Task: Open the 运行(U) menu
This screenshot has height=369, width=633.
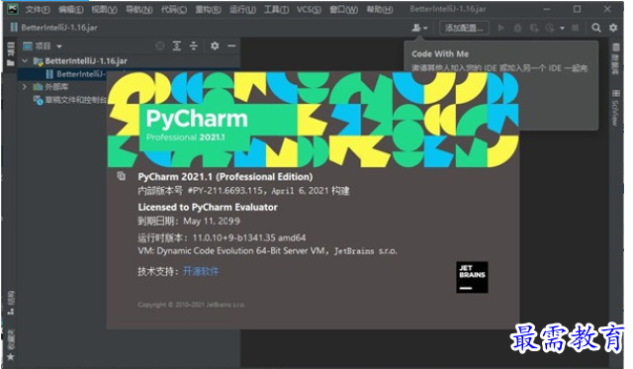Action: click(x=242, y=9)
